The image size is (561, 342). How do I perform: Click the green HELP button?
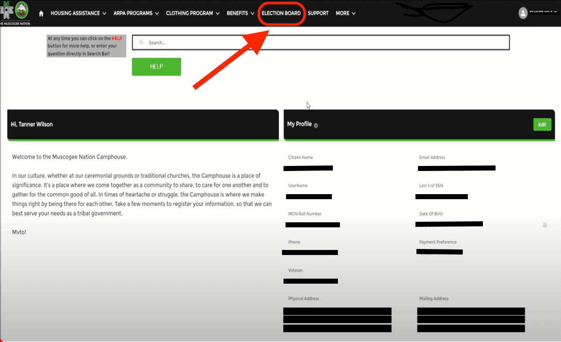pyautogui.click(x=156, y=66)
